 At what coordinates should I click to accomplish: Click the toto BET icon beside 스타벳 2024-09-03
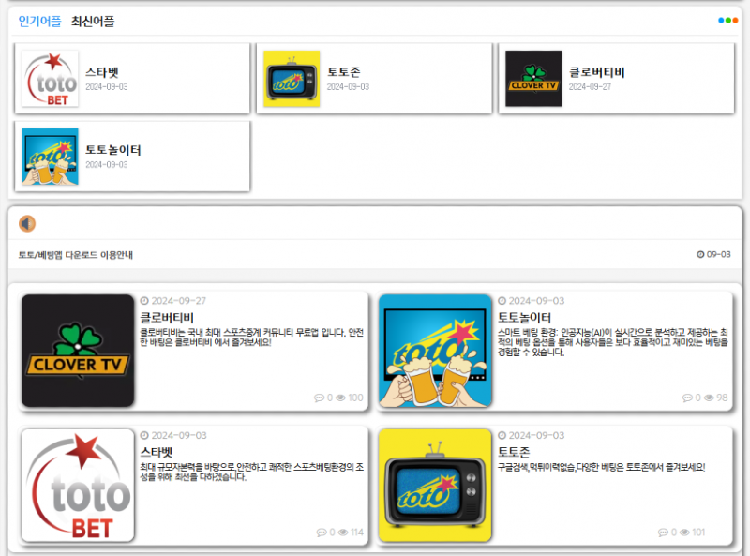51,79
